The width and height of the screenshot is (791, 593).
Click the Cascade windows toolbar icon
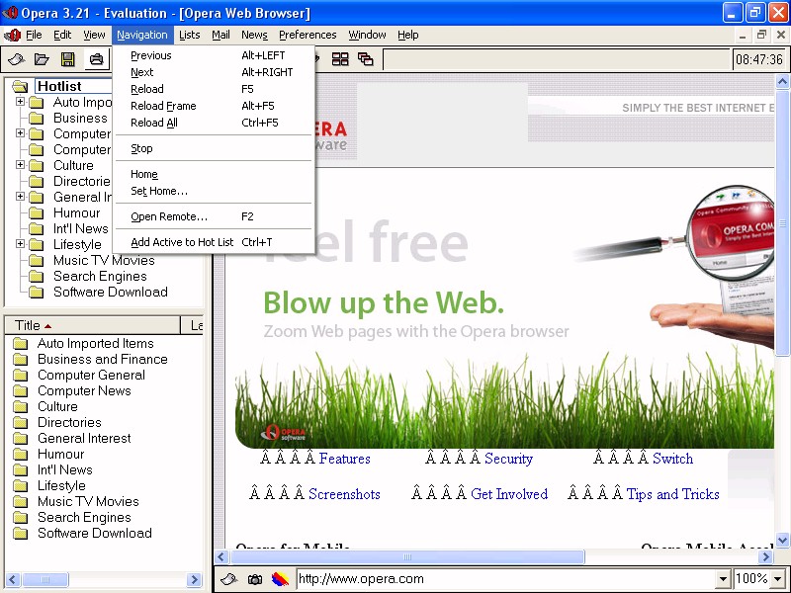365,59
